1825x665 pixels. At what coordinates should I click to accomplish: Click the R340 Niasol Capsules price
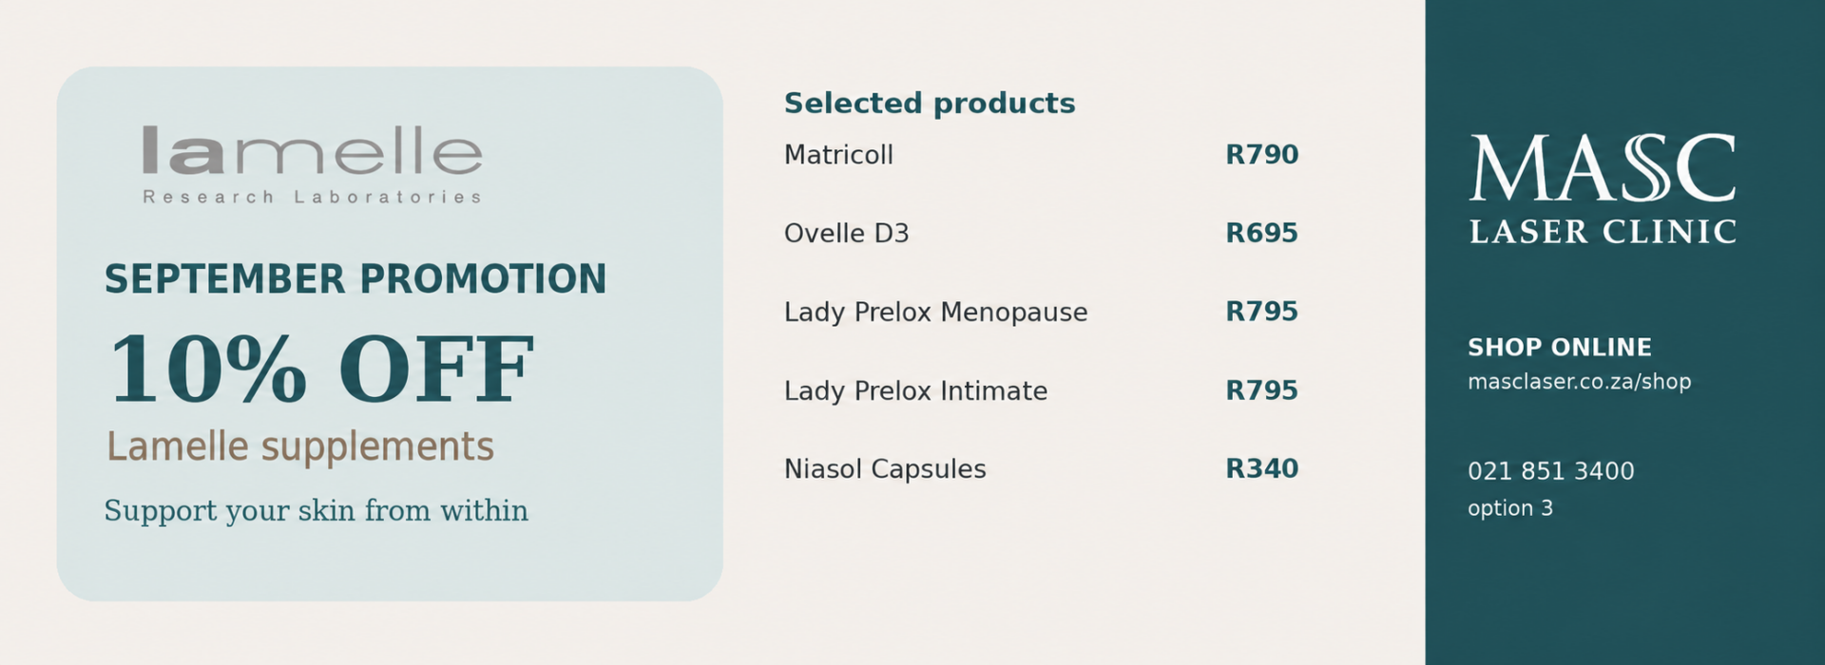pyautogui.click(x=1261, y=469)
